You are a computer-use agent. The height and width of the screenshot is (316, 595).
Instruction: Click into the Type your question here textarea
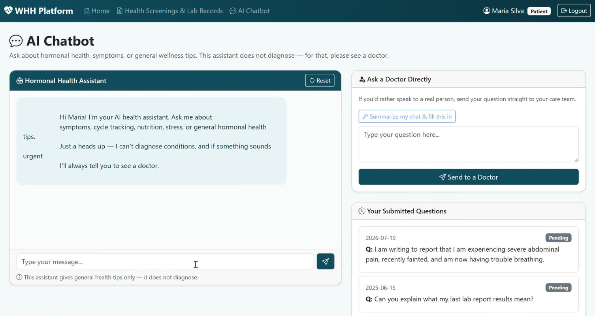coord(469,144)
